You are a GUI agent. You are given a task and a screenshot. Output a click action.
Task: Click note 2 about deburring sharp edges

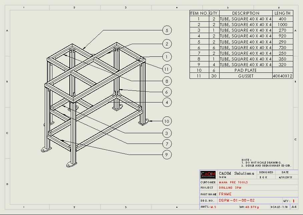tap(266, 166)
